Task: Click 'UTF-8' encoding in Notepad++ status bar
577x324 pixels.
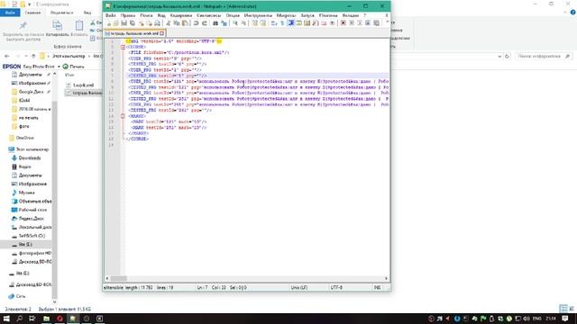Action: pyautogui.click(x=336, y=288)
